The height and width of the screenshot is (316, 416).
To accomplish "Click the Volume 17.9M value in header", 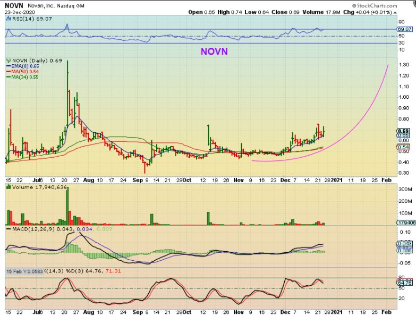I will [321, 12].
